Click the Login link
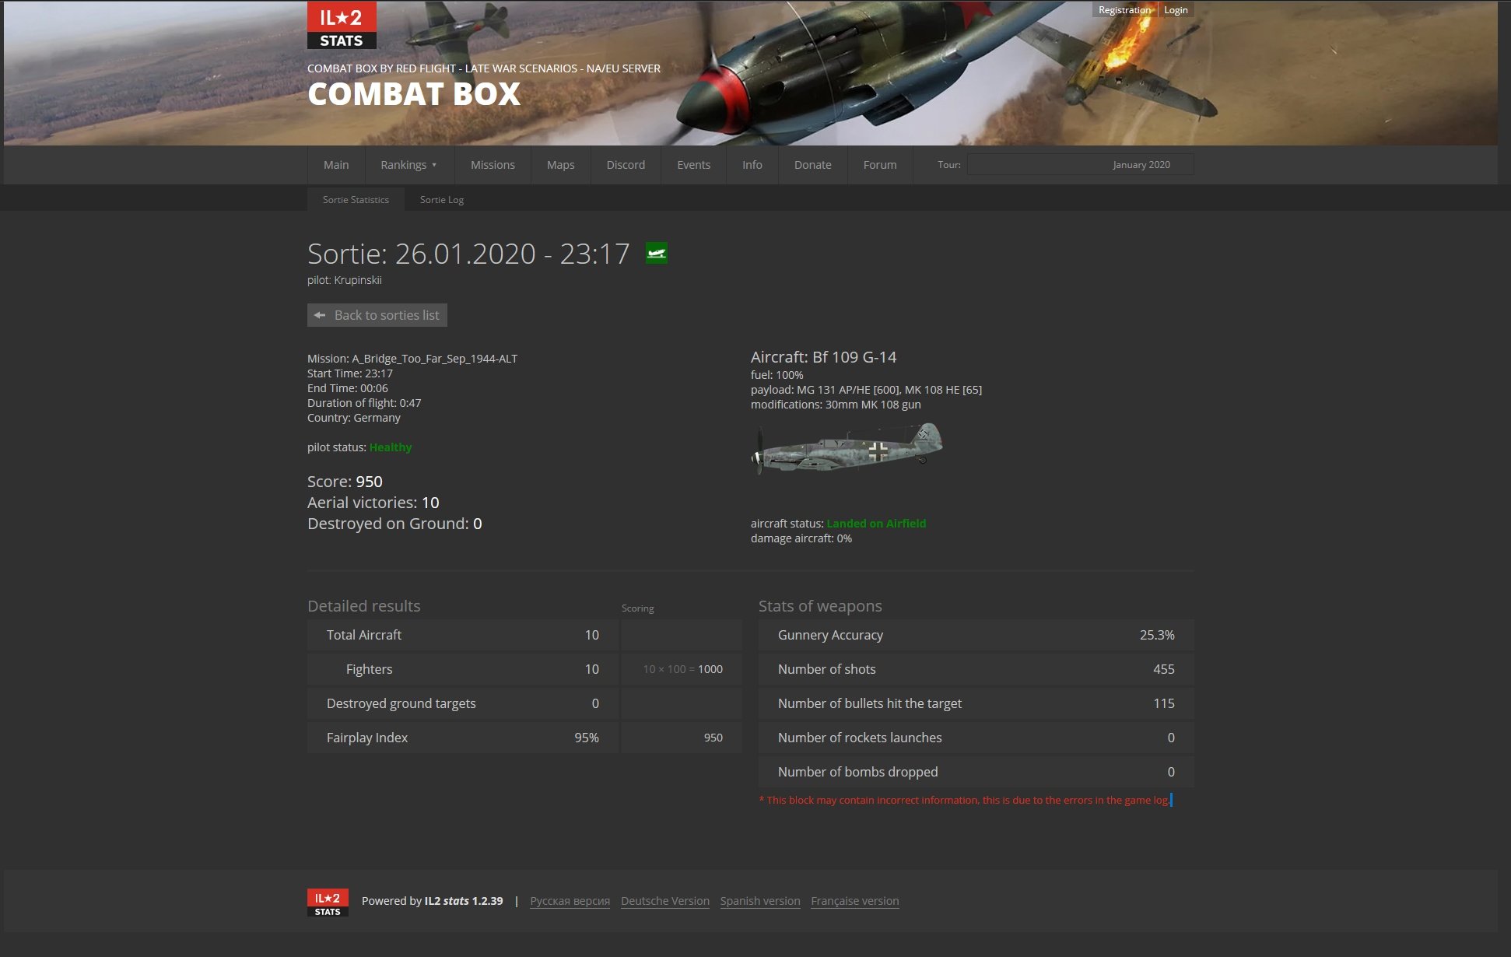Image resolution: width=1511 pixels, height=957 pixels. [1175, 10]
